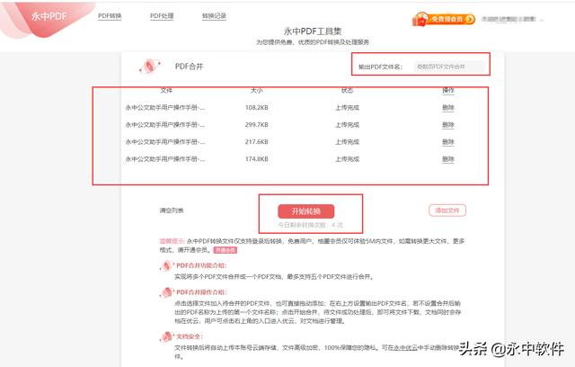Image resolution: width=575 pixels, height=367 pixels.
Task: Click the 操作 column header
Action: click(448, 90)
